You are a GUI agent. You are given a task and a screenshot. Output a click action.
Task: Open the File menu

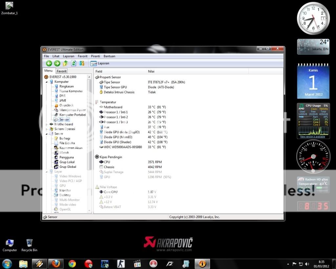pyautogui.click(x=46, y=56)
